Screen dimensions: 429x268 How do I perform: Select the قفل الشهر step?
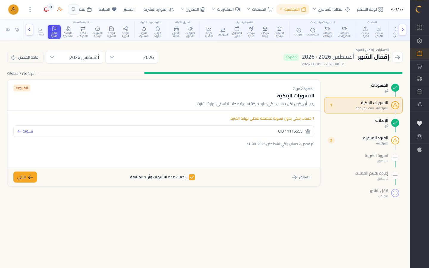coord(363,193)
